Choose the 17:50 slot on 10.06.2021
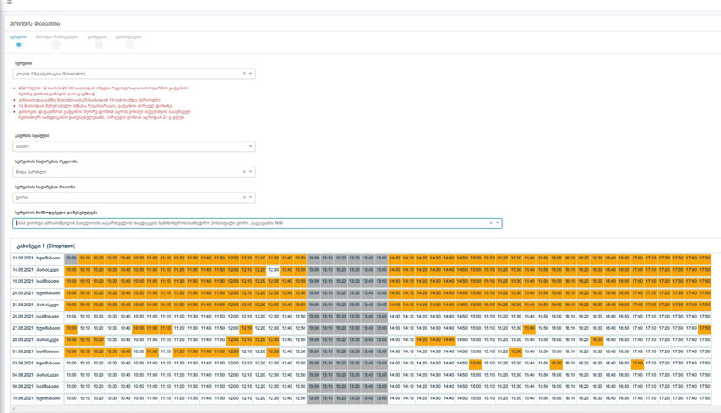The image size is (721, 413). 705,398
